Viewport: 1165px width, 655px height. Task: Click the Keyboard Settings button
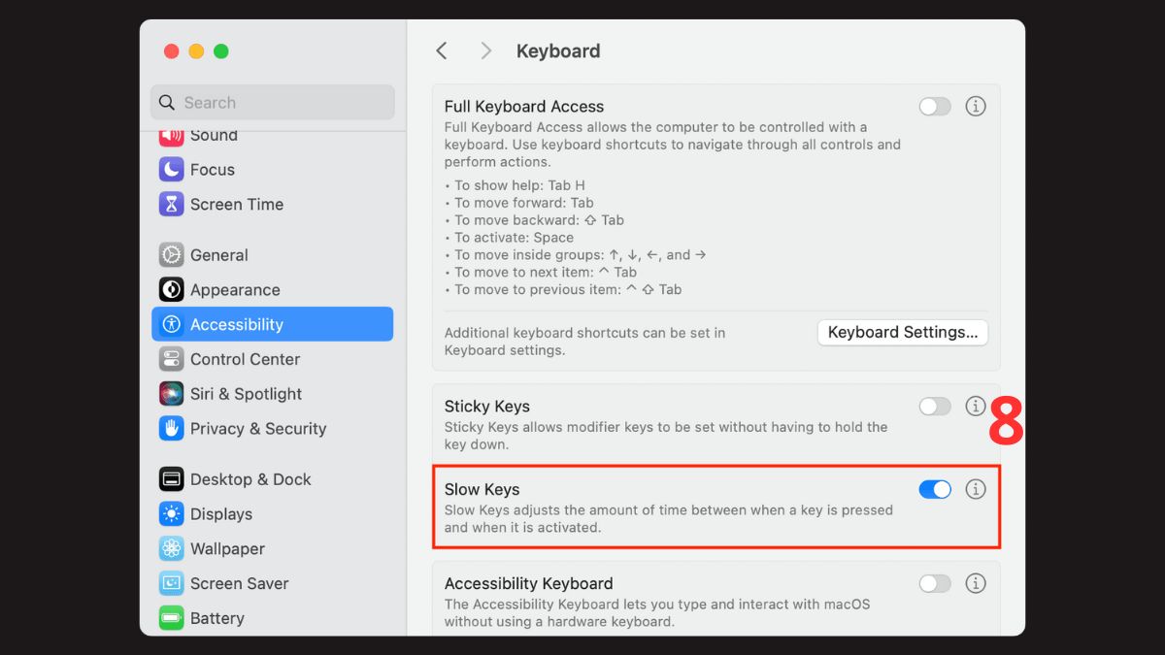[x=903, y=333]
